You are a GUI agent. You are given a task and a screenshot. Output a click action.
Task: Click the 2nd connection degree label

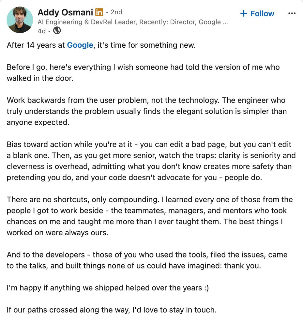116,12
